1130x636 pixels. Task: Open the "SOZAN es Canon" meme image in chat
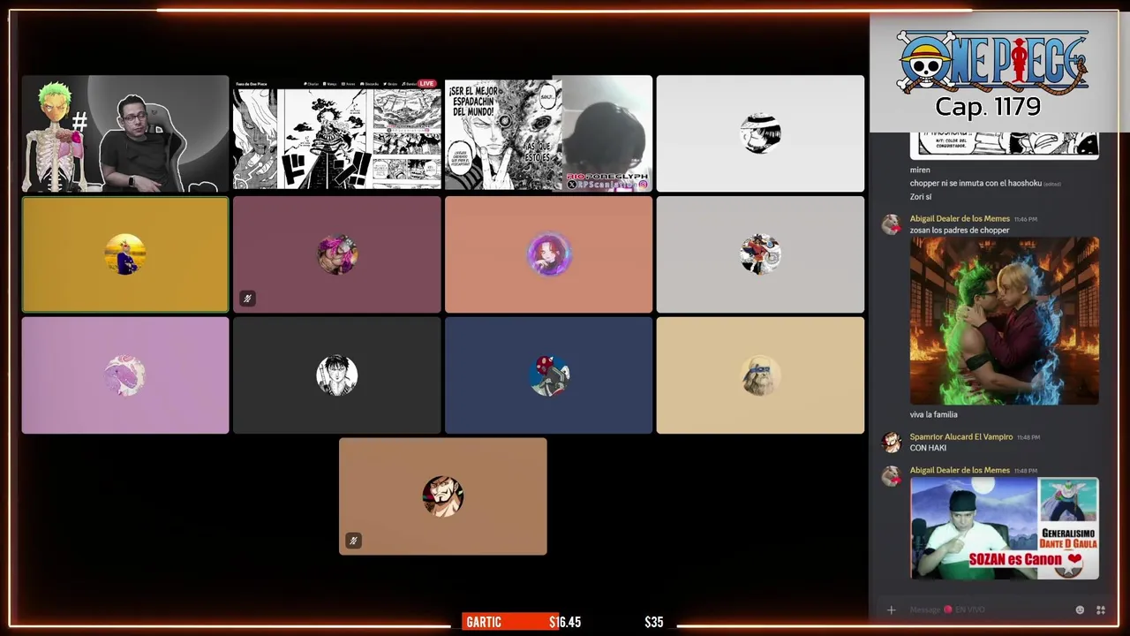point(1005,528)
